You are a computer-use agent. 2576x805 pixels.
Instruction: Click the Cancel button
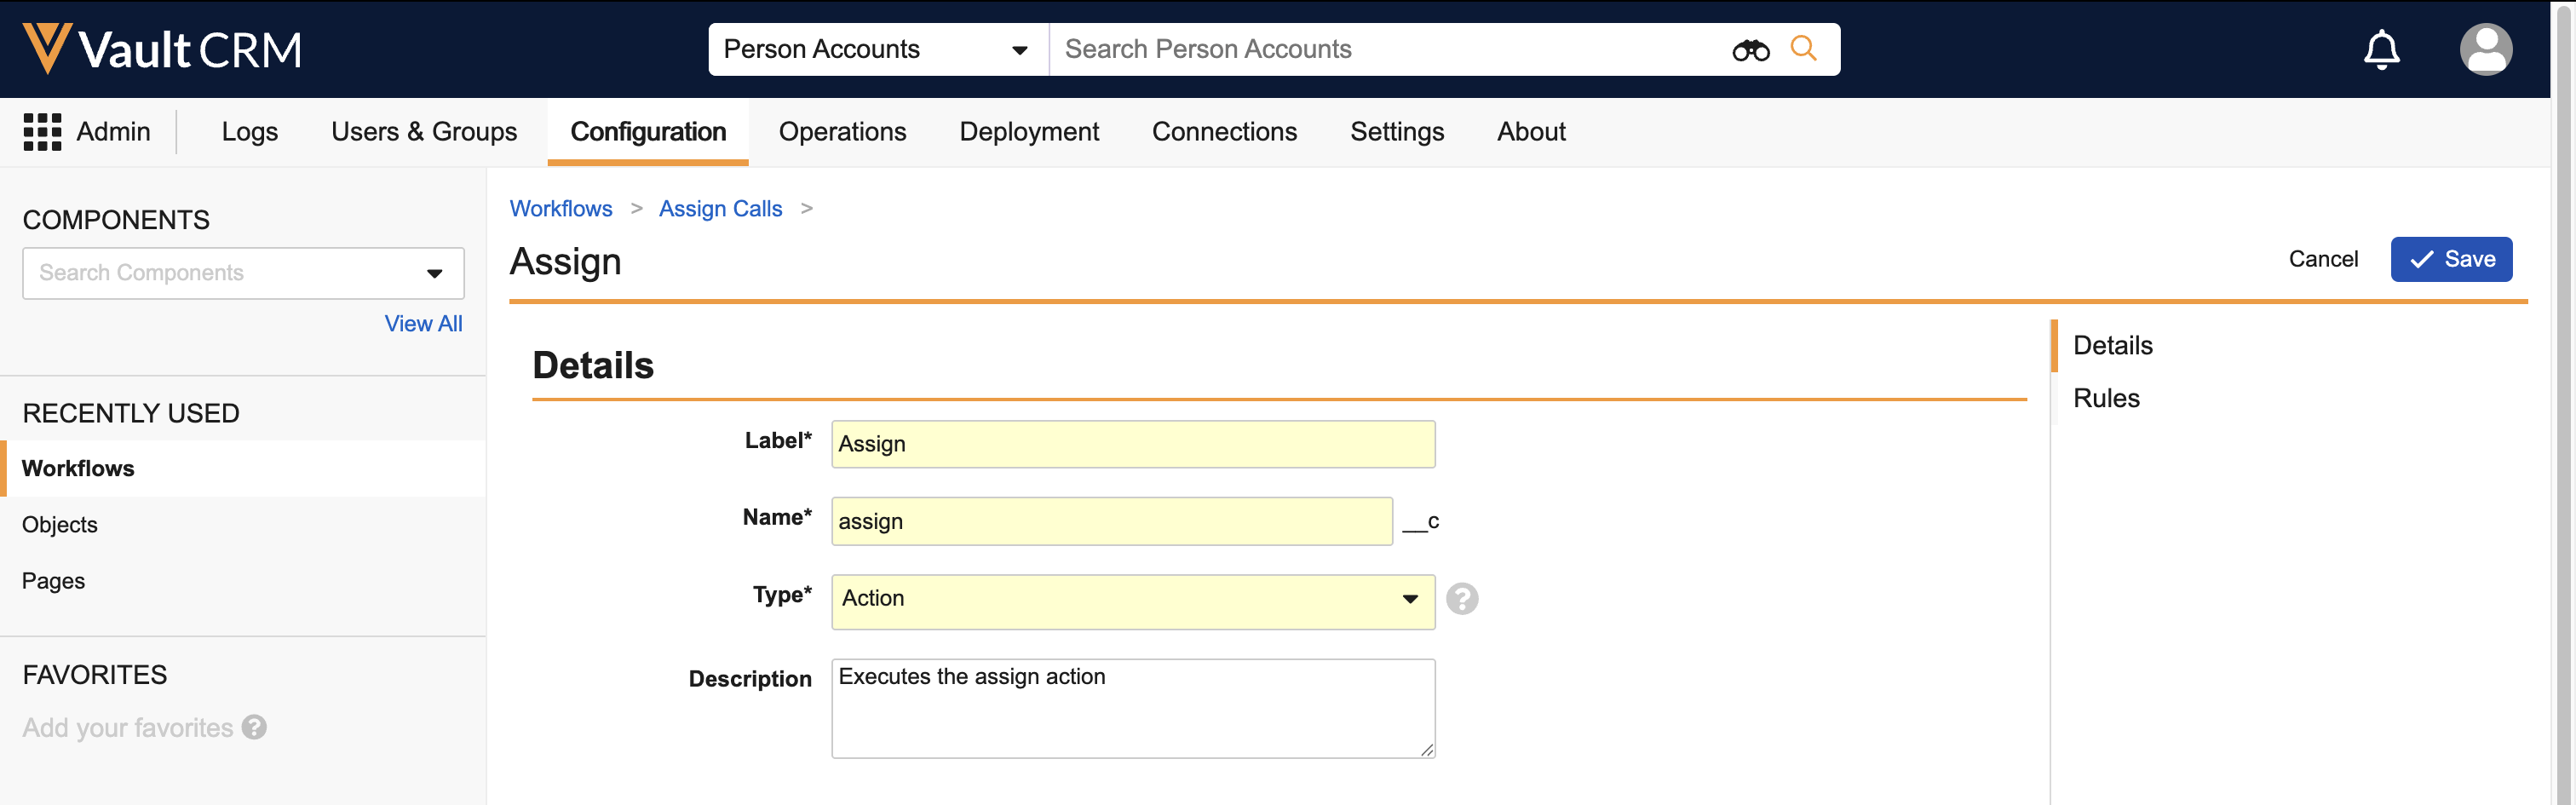click(x=2322, y=260)
